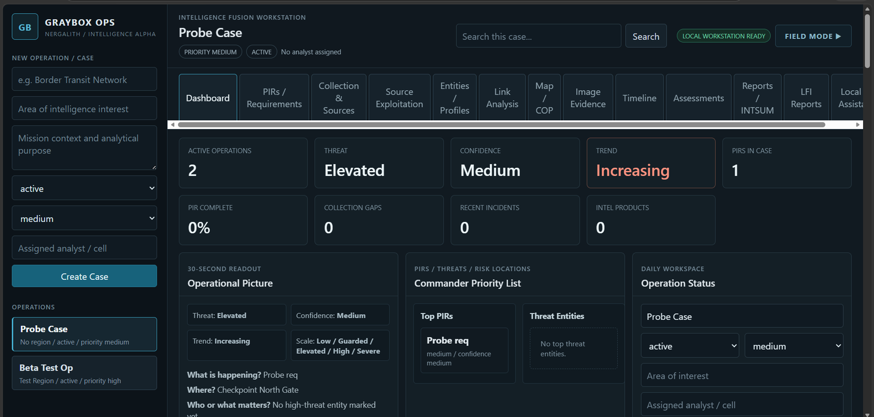Click the PIRs In Case card
The height and width of the screenshot is (417, 874).
(x=787, y=163)
